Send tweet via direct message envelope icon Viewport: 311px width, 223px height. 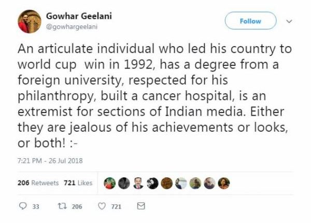pos(139,206)
